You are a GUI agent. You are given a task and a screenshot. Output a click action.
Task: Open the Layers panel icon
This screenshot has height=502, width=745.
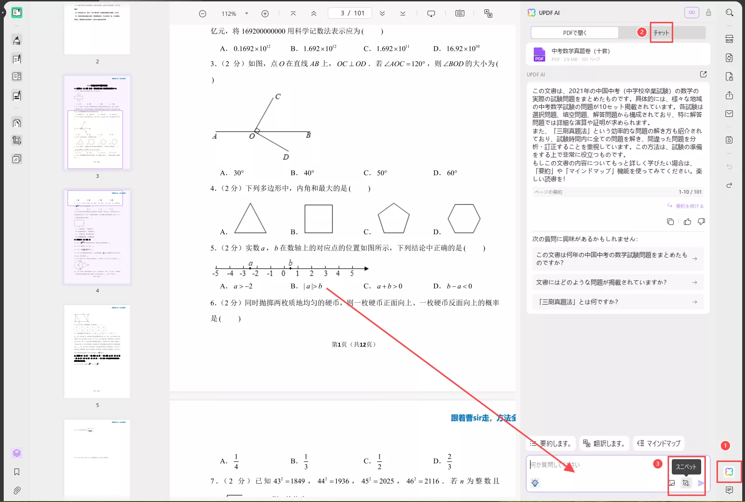coord(17,453)
